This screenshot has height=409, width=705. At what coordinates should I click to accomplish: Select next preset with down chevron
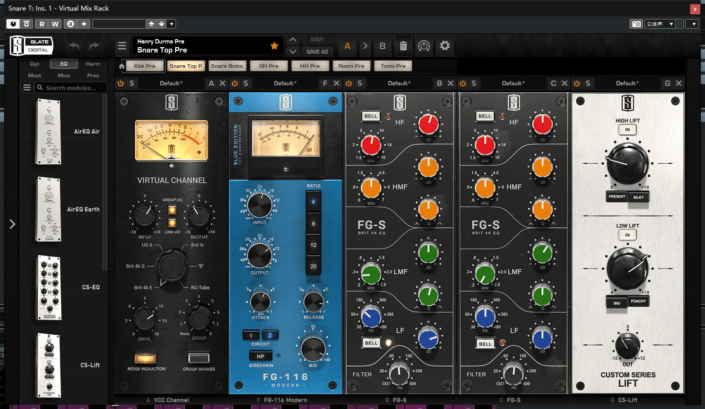point(292,51)
